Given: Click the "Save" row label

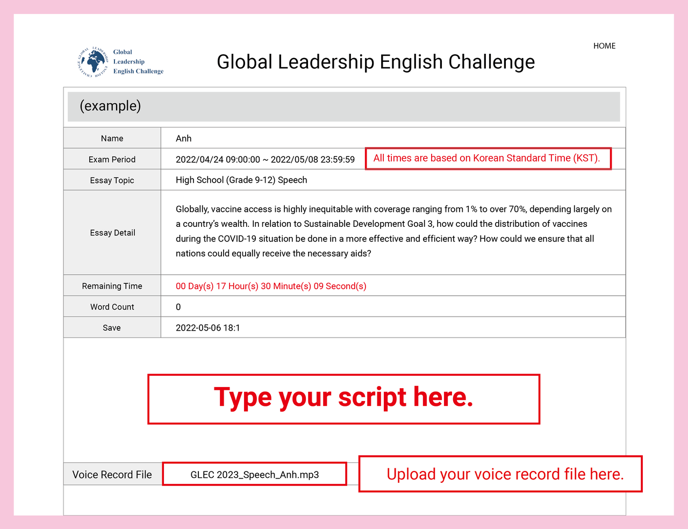Looking at the screenshot, I should 112,328.
